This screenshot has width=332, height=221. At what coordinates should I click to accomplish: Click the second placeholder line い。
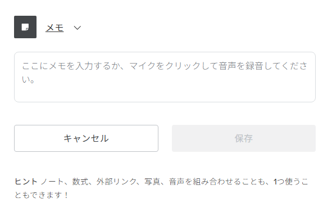click(x=28, y=80)
